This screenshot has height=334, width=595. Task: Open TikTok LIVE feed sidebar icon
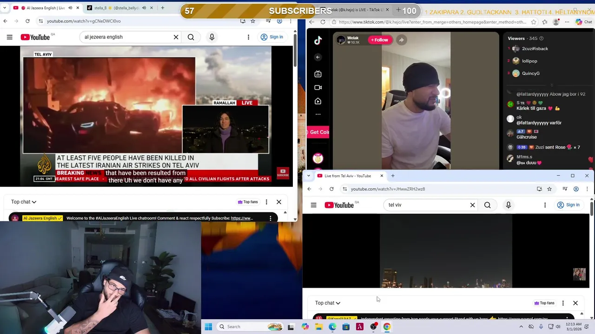pos(318,74)
